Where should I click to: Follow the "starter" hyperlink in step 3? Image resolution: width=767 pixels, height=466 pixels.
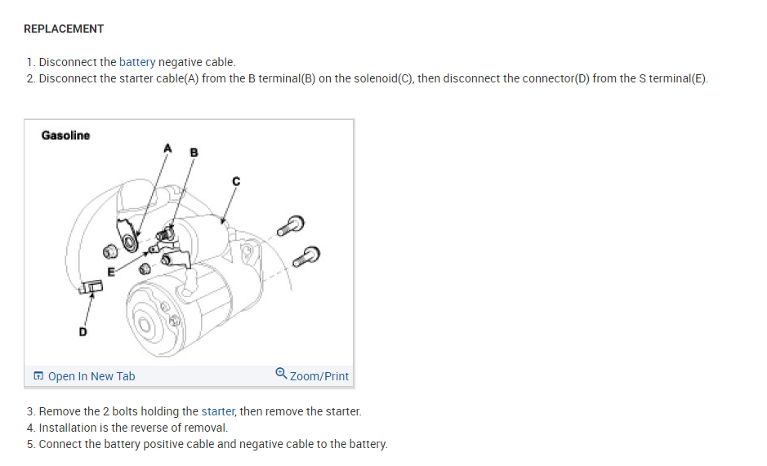point(217,411)
